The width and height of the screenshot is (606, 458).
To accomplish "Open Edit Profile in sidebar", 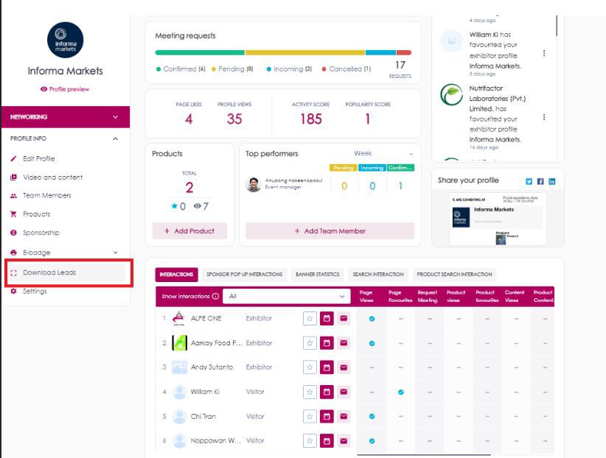I will 38,159.
